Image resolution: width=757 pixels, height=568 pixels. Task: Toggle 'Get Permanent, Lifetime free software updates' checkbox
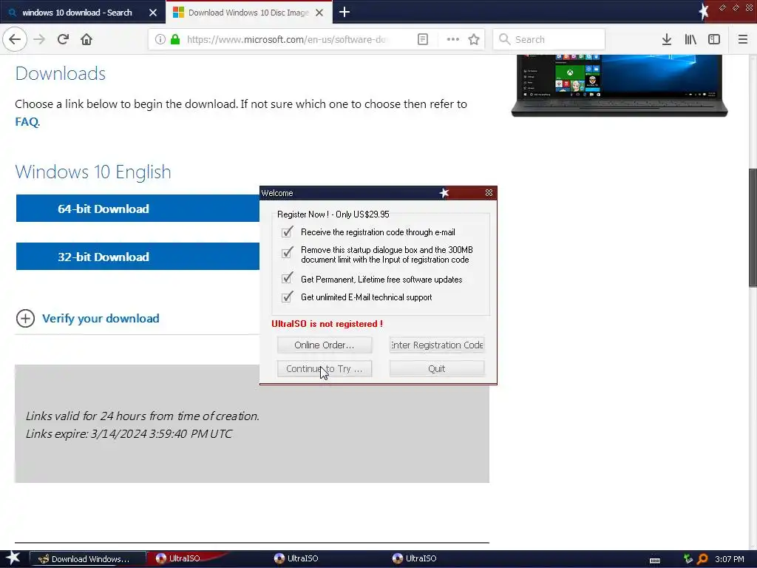coord(288,278)
